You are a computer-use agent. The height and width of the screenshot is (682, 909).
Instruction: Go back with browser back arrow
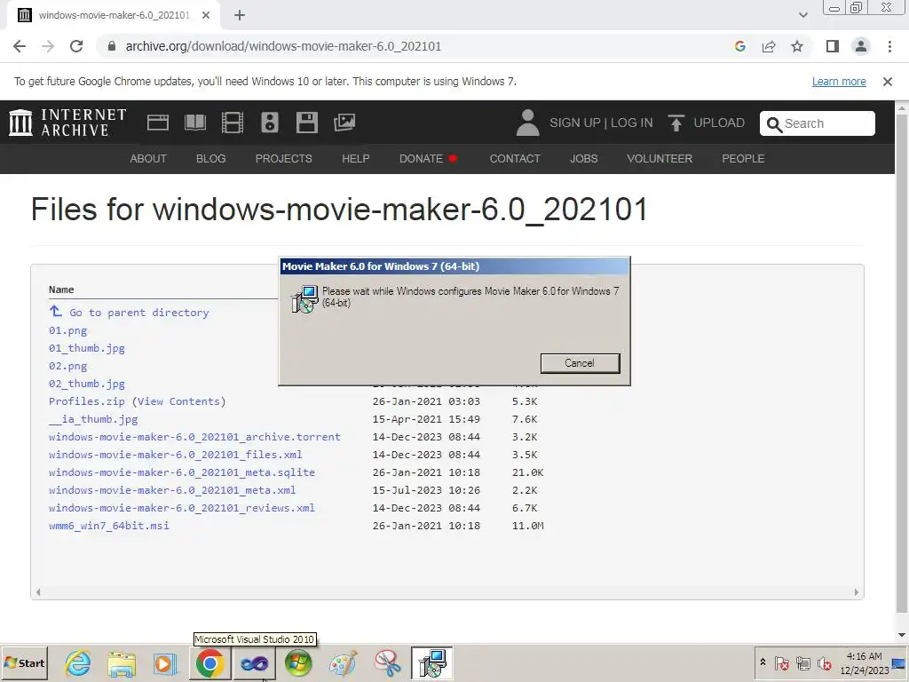click(x=20, y=46)
